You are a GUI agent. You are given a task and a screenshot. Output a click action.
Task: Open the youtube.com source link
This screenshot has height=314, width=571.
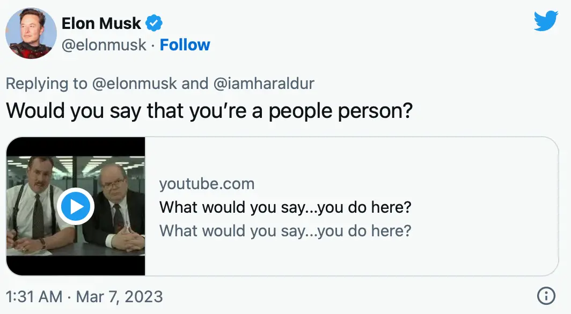point(207,184)
